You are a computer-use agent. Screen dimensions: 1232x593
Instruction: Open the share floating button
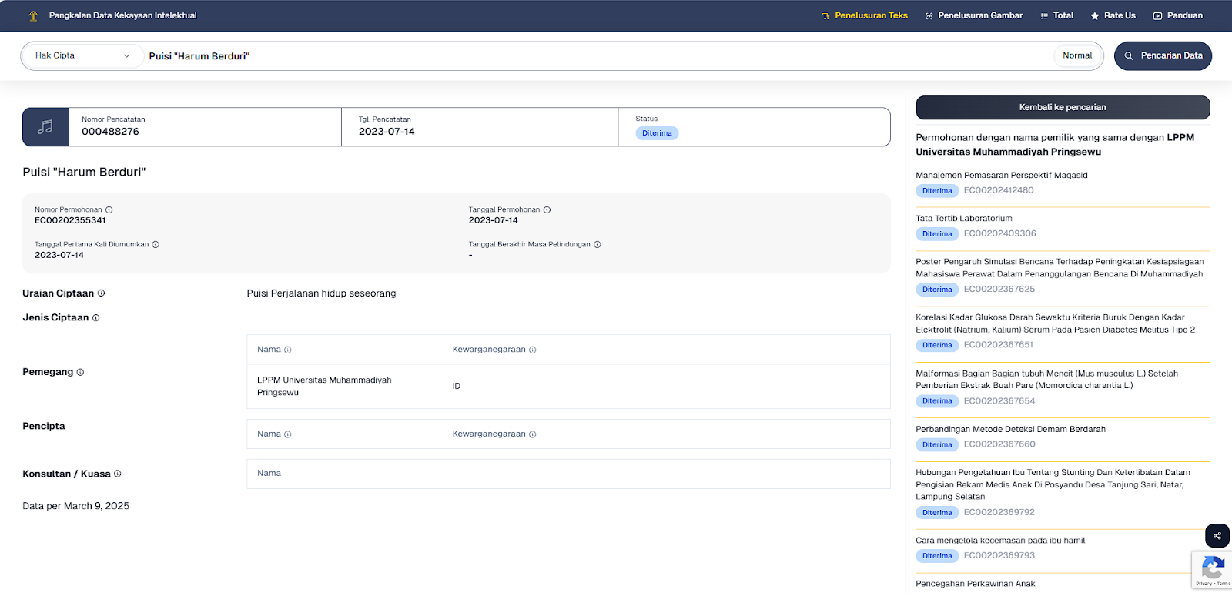(1217, 535)
